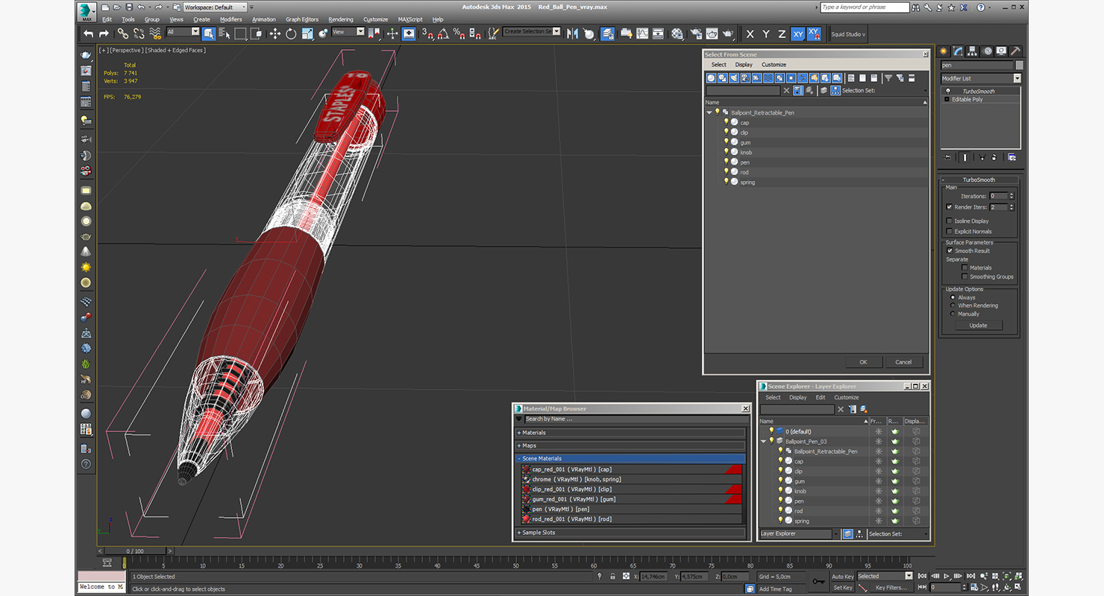
Task: Open the Motion command panel tab
Action: 988,51
